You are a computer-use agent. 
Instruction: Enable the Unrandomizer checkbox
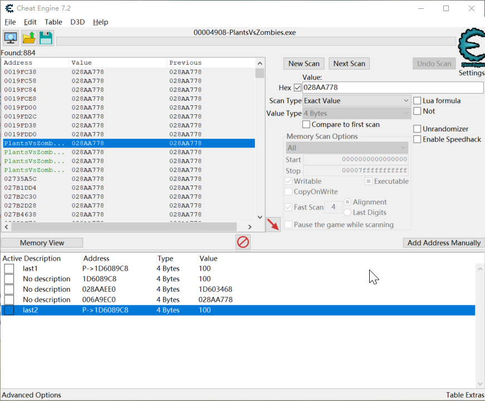point(417,129)
